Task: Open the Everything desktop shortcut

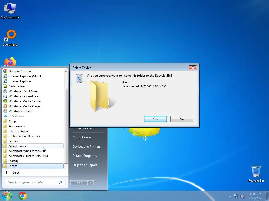Action: pyautogui.click(x=10, y=38)
